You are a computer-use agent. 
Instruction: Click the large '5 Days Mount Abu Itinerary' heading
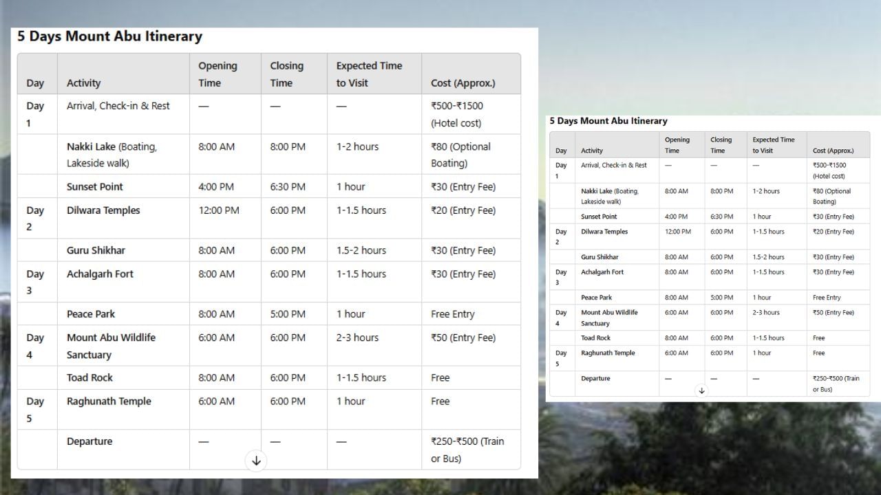[110, 36]
